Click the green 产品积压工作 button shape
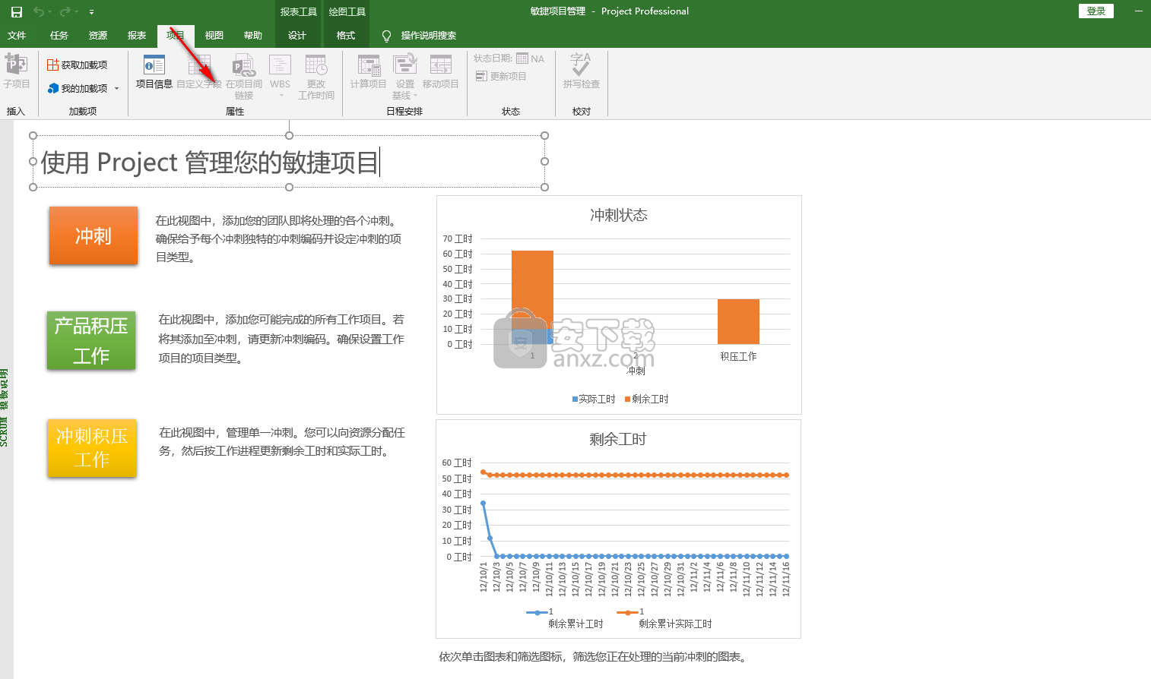Image resolution: width=1151 pixels, height=679 pixels. click(x=91, y=340)
